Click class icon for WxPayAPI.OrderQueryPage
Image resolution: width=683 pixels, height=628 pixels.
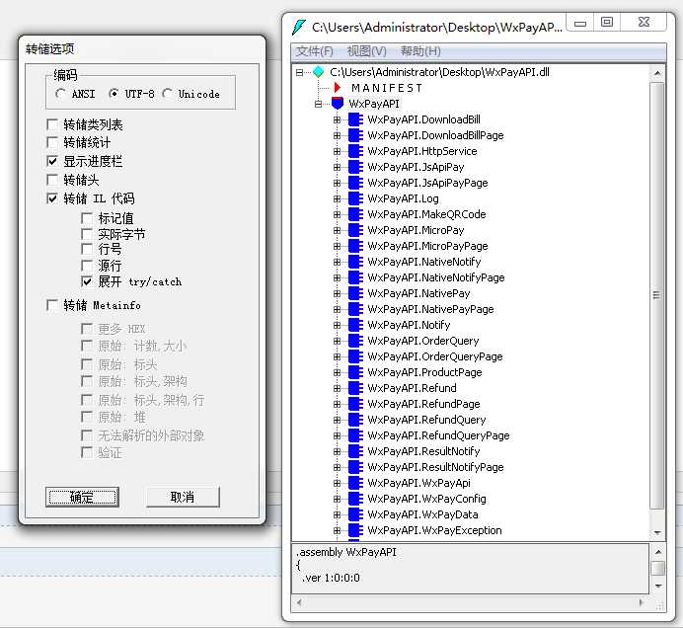355,356
